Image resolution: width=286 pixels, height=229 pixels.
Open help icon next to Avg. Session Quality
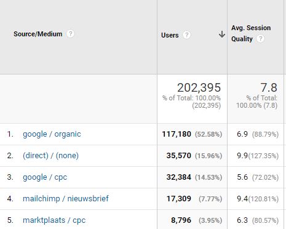[261, 38]
